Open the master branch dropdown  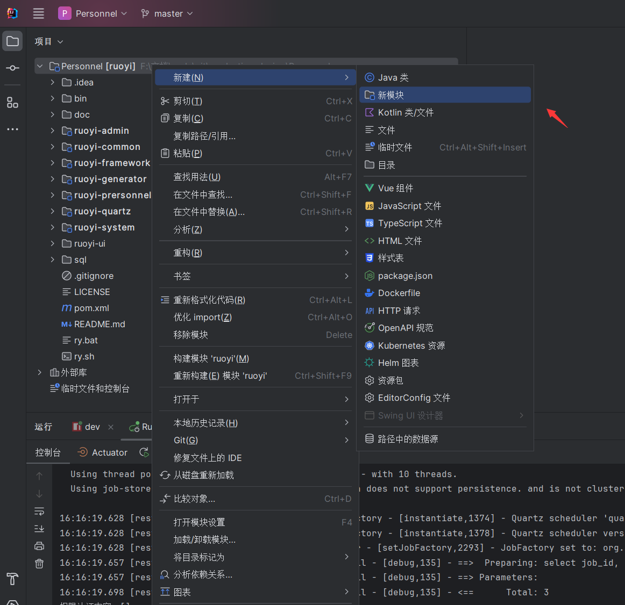tap(167, 13)
